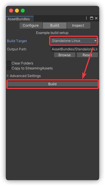Switch to the Inspect tab
Screen dimensions: 105x186
pos(79,25)
